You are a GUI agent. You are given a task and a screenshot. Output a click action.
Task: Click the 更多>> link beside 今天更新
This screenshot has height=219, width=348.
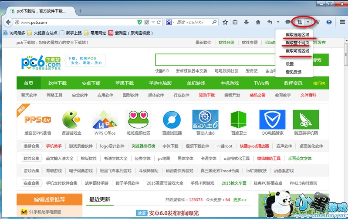(240, 200)
